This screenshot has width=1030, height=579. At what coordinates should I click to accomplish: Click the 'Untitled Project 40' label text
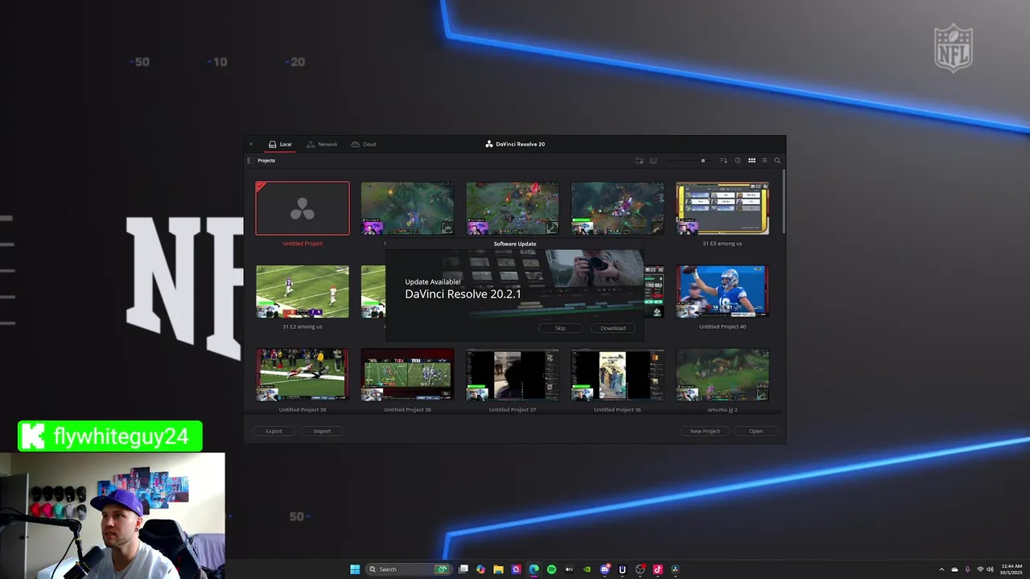pos(722,326)
